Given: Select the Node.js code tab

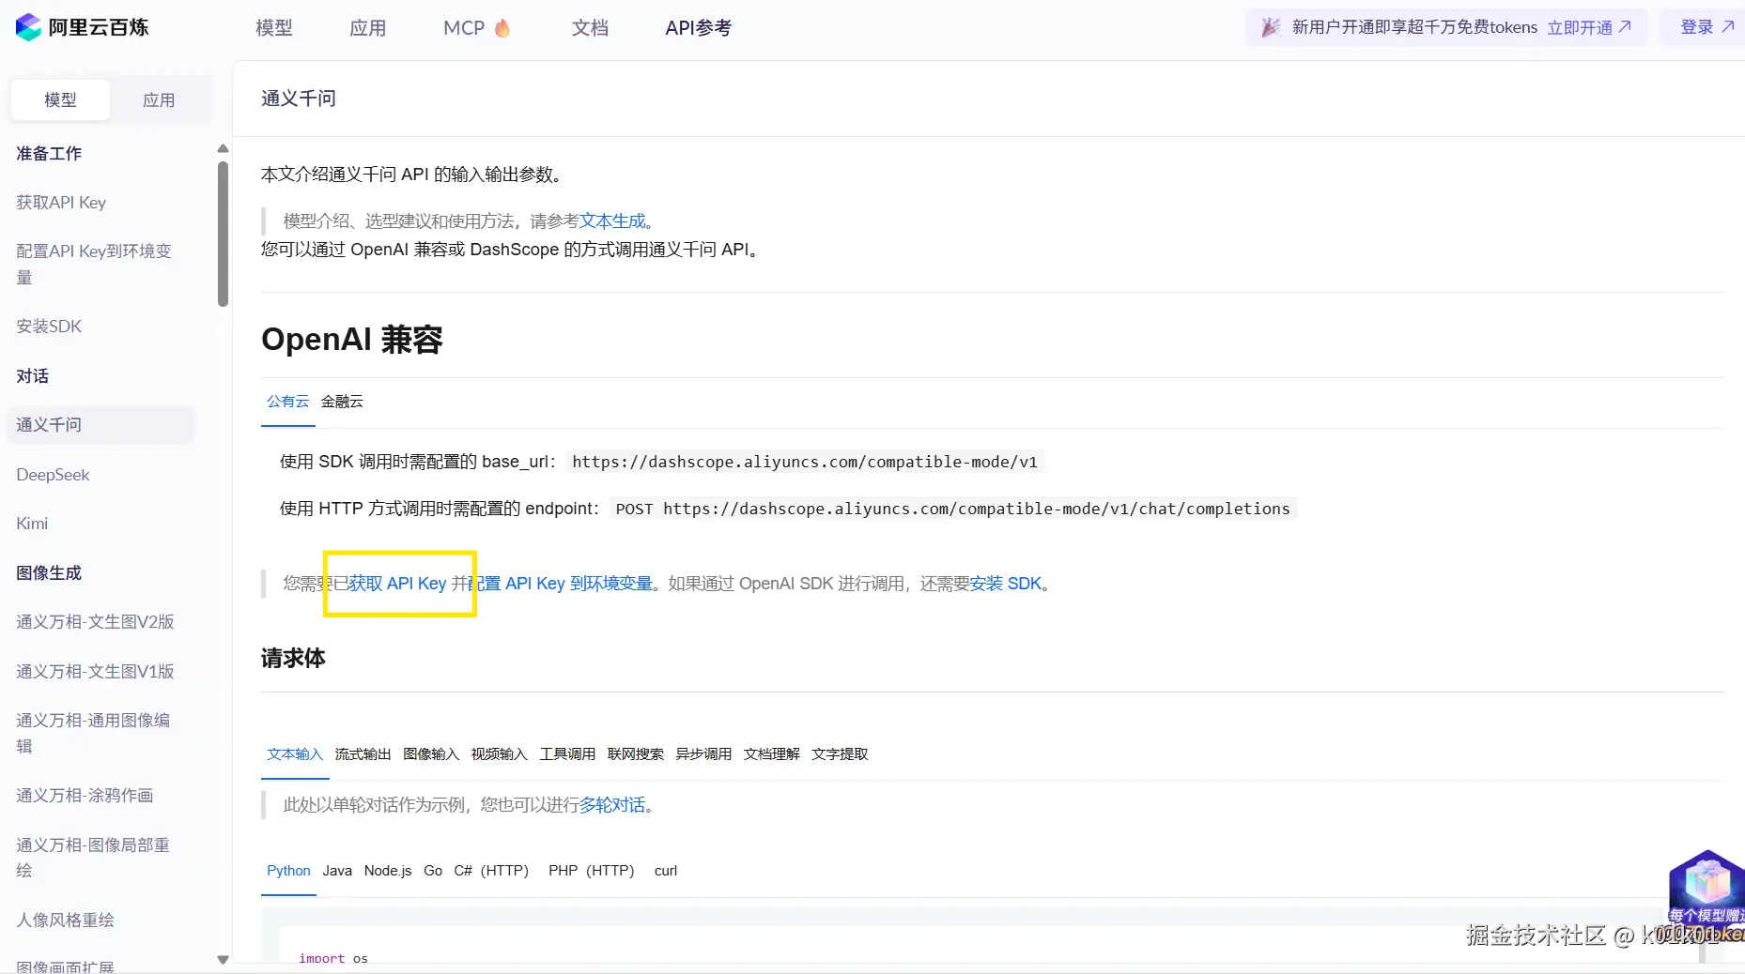Looking at the screenshot, I should [388, 871].
